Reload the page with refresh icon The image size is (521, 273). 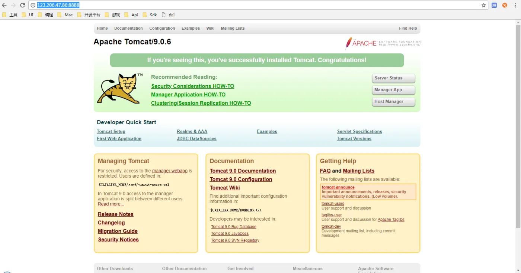(22, 5)
